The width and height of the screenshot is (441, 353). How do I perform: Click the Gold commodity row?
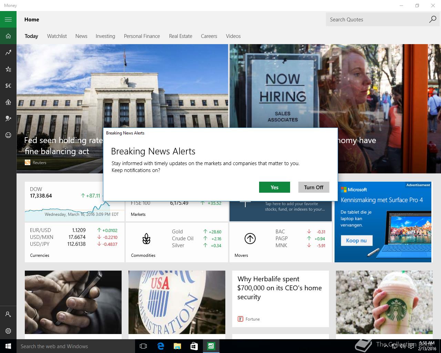pyautogui.click(x=197, y=232)
